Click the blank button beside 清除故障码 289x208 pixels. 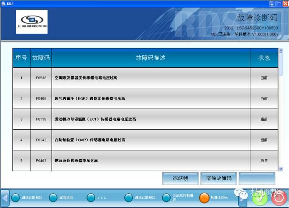pyautogui.click(x=257, y=178)
